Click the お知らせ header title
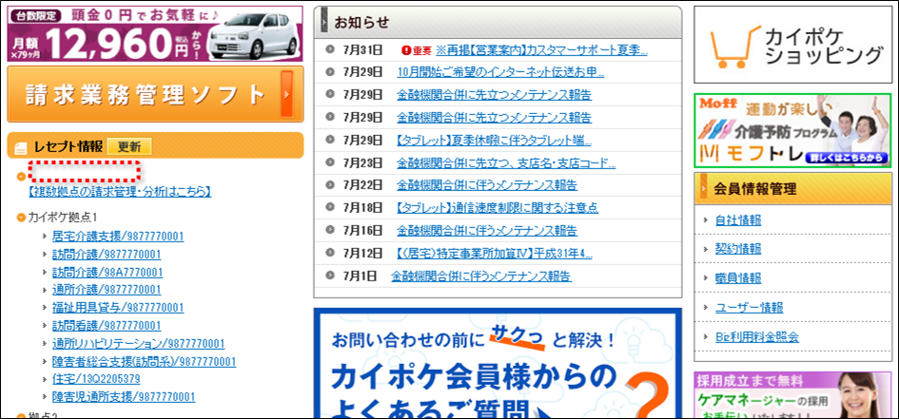This screenshot has height=419, width=899. click(x=362, y=23)
